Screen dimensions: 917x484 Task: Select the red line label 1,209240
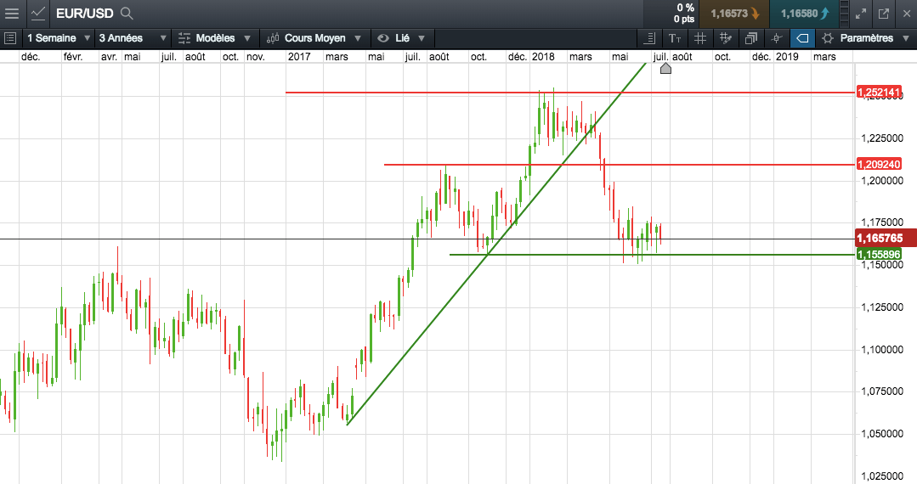879,164
